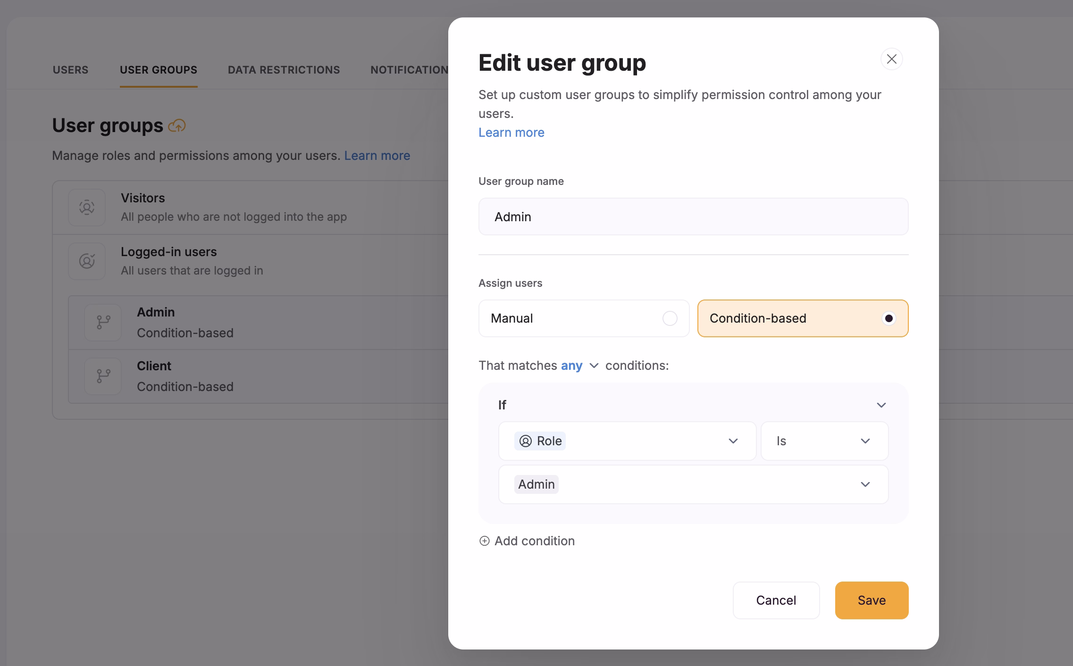The width and height of the screenshot is (1073, 666).
Task: Open the 'Is' operator dropdown
Action: coord(865,441)
